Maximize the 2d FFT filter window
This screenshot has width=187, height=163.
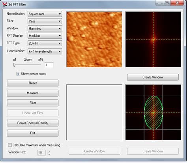pos(166,3)
